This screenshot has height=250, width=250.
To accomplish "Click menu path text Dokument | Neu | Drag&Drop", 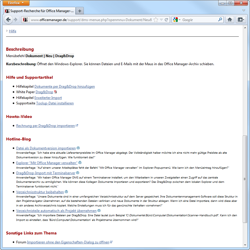I will coord(50,56).
